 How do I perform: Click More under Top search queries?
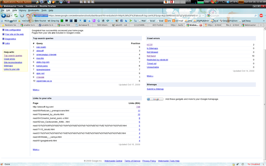tap(36, 90)
